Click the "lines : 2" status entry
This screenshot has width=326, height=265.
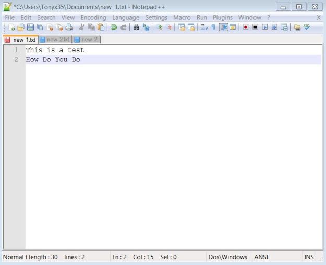[75, 257]
